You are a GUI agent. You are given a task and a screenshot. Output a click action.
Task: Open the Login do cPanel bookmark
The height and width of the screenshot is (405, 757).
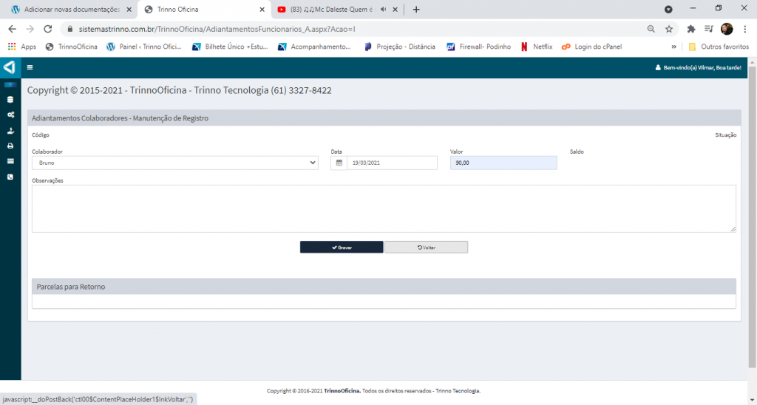[x=592, y=47]
